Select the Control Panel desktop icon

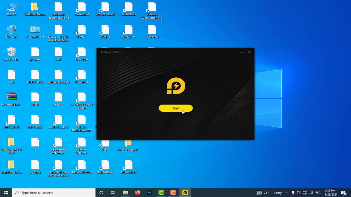point(35,32)
